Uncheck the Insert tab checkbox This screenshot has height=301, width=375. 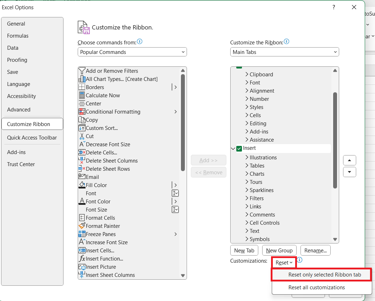click(239, 149)
